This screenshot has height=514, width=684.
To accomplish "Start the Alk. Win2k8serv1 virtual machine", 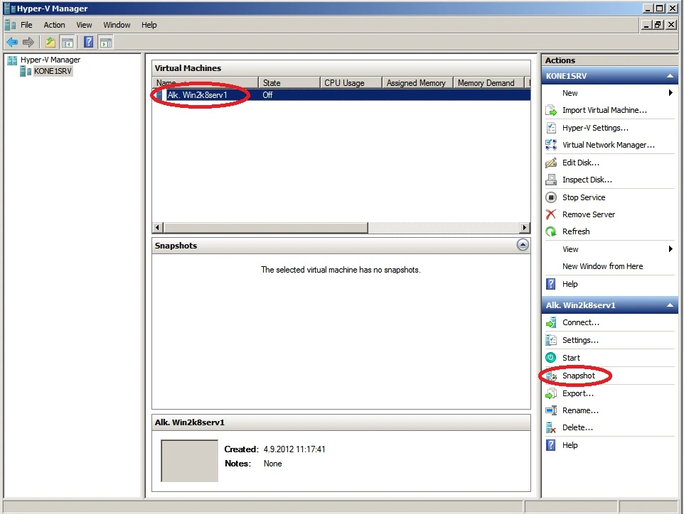I will (x=571, y=358).
